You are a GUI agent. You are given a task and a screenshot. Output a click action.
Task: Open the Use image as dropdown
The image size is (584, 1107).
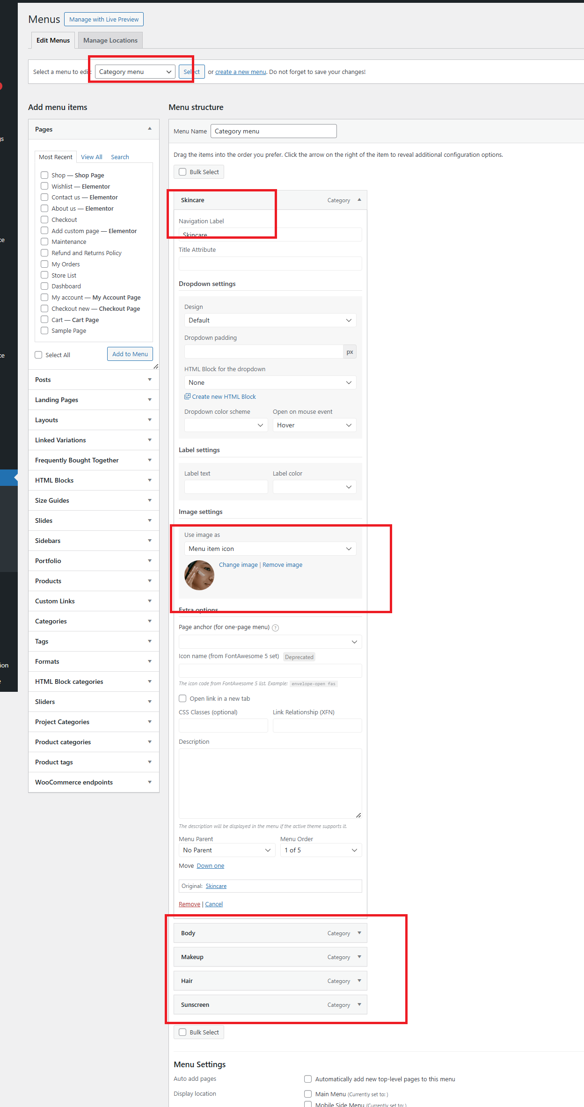[270, 549]
